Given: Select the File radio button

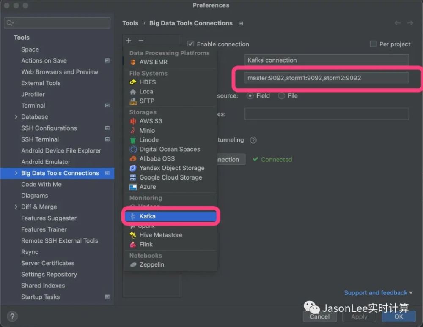Looking at the screenshot, I should coord(281,96).
